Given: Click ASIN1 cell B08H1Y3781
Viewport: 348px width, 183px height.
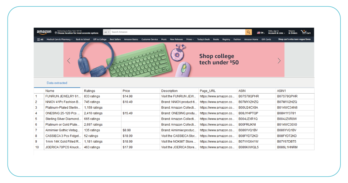Looking at the screenshot, I should [x=295, y=113].
